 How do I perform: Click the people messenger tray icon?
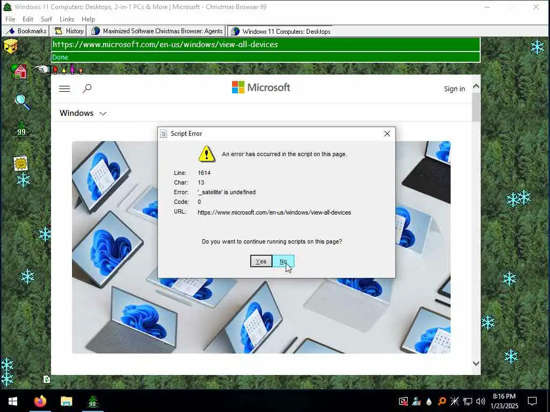(x=416, y=401)
